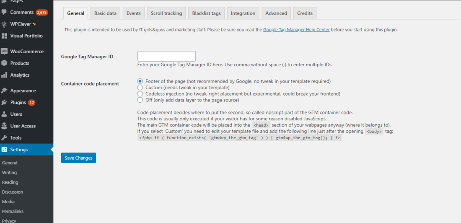Click the Tools wrench icon
The image size is (461, 223).
click(4, 137)
